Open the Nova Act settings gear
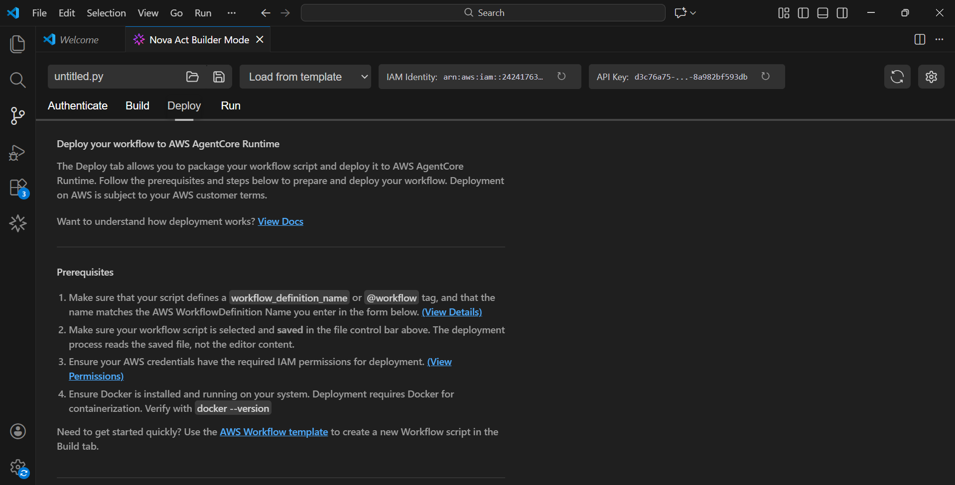This screenshot has height=485, width=955. pyautogui.click(x=932, y=77)
